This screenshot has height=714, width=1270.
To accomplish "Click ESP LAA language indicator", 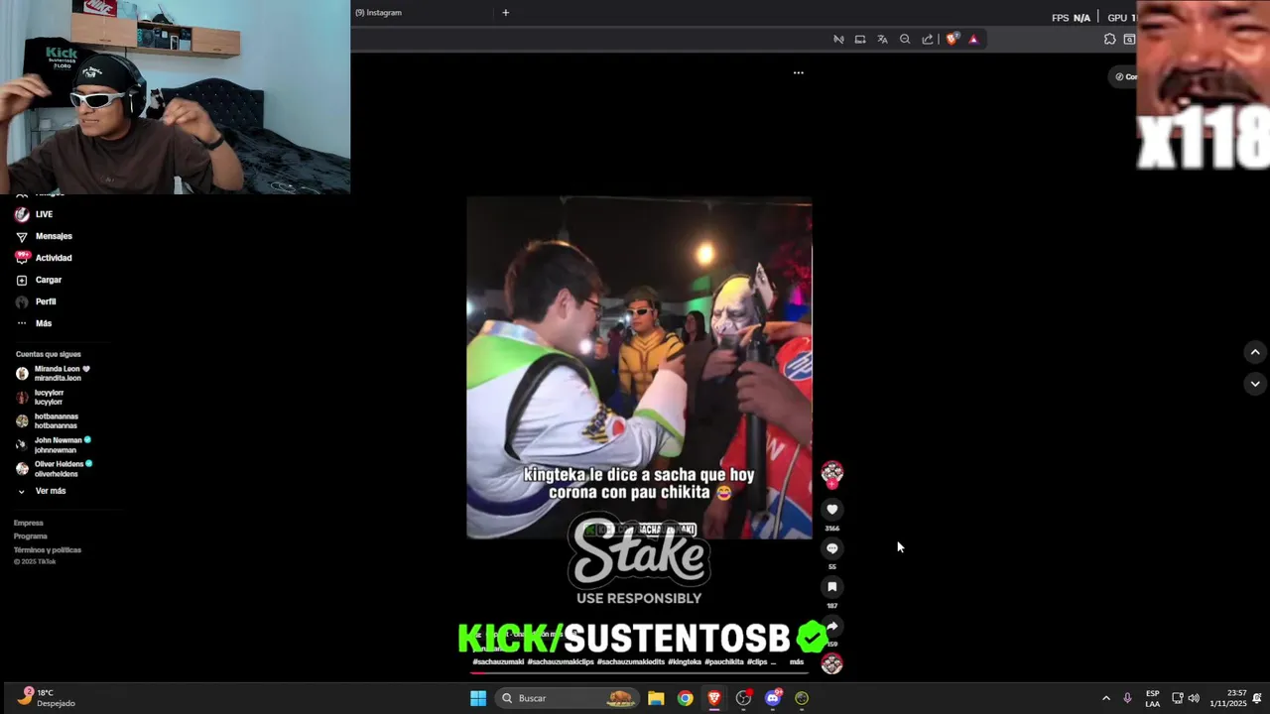I will [x=1153, y=698].
